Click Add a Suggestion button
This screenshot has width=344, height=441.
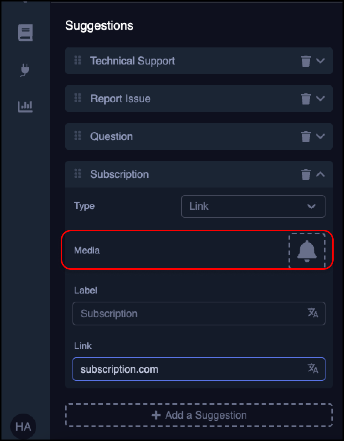(199, 415)
